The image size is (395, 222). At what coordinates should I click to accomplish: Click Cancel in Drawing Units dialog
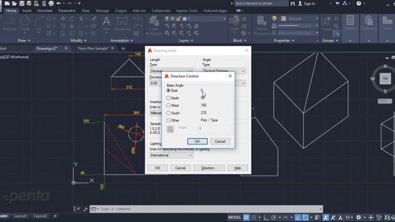[180, 168]
